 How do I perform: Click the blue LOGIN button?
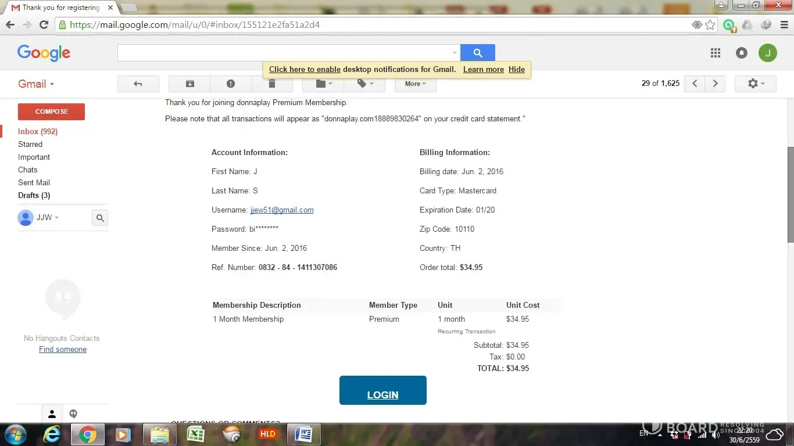coord(382,391)
